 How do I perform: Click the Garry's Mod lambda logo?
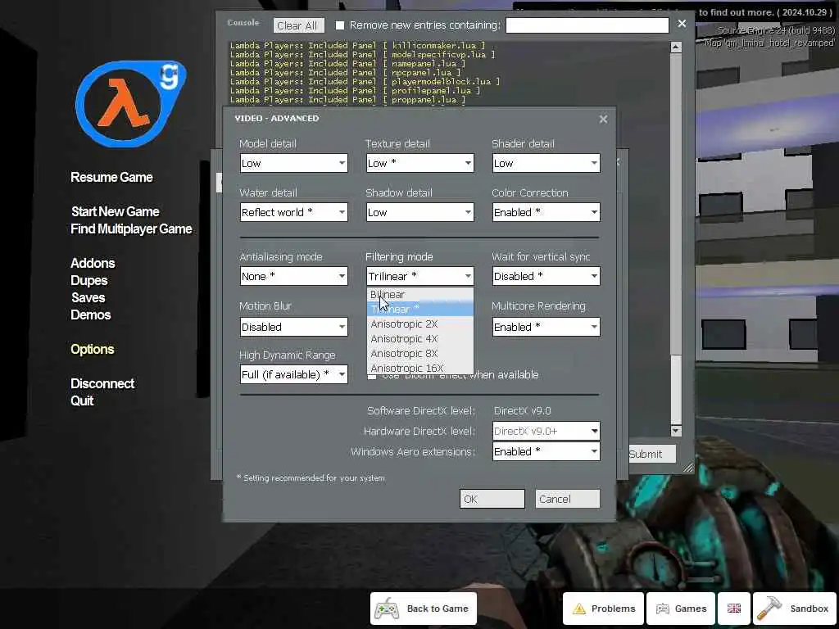pyautogui.click(x=130, y=103)
